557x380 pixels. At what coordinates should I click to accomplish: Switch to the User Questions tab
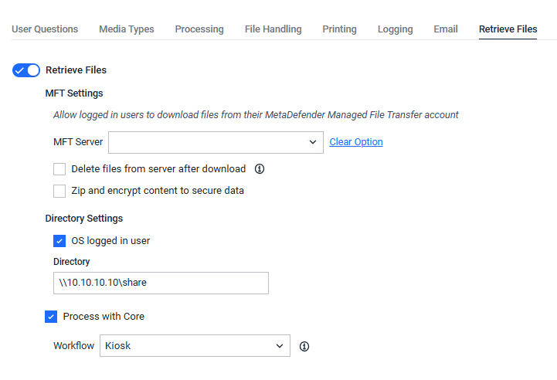pos(45,29)
